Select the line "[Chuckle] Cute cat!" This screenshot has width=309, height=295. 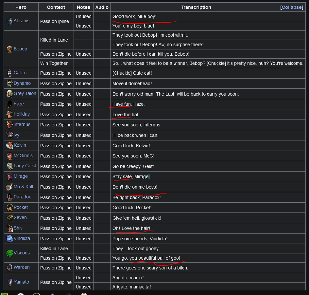pos(132,73)
